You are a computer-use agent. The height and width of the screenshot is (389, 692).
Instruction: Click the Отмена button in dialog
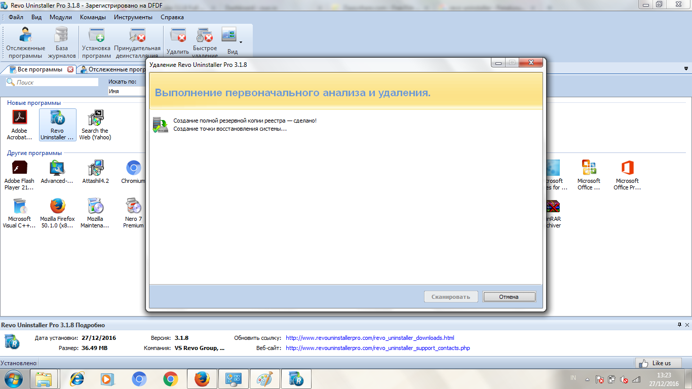click(x=509, y=297)
